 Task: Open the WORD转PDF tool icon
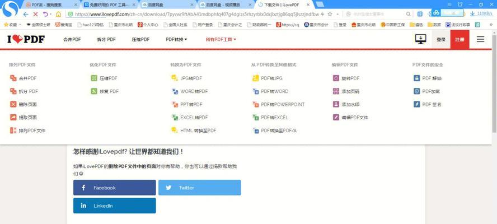(x=175, y=91)
